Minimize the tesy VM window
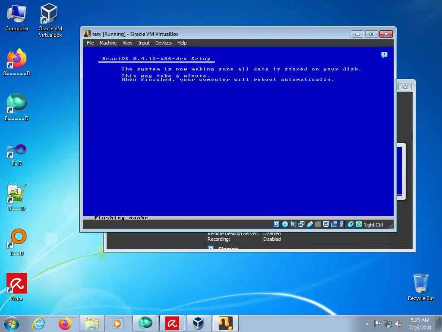Screen dimensions: 442x332 click(x=357, y=34)
